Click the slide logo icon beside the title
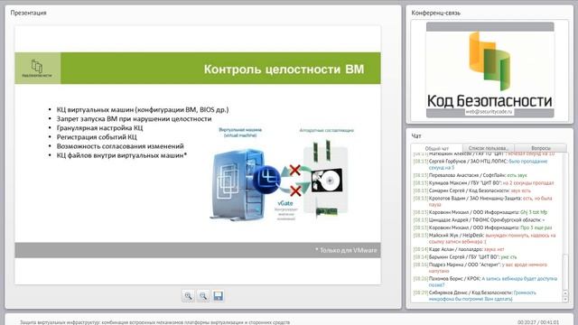 [37, 69]
